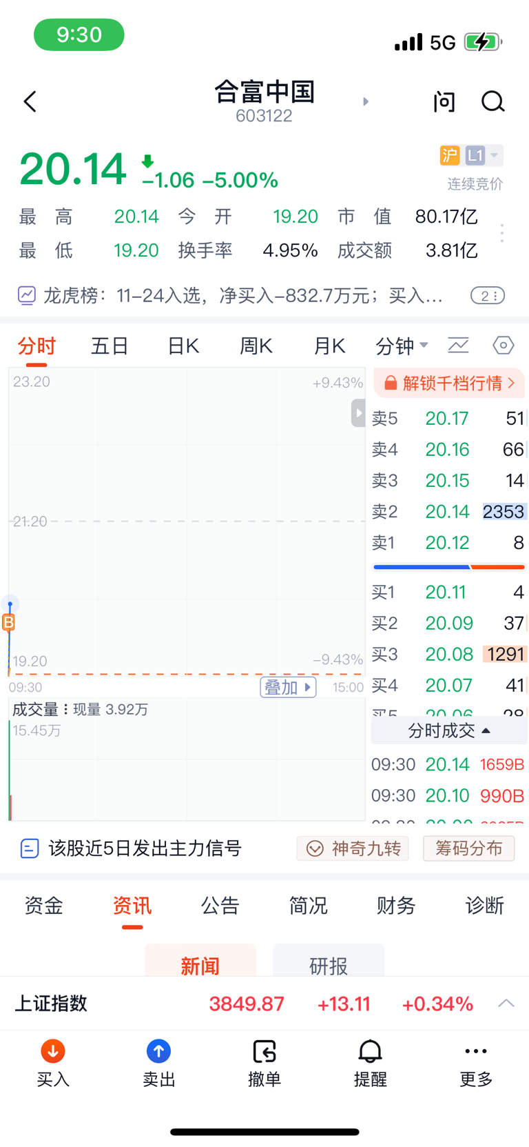
Task: Expand the index bar chevron
Action: (x=506, y=1004)
